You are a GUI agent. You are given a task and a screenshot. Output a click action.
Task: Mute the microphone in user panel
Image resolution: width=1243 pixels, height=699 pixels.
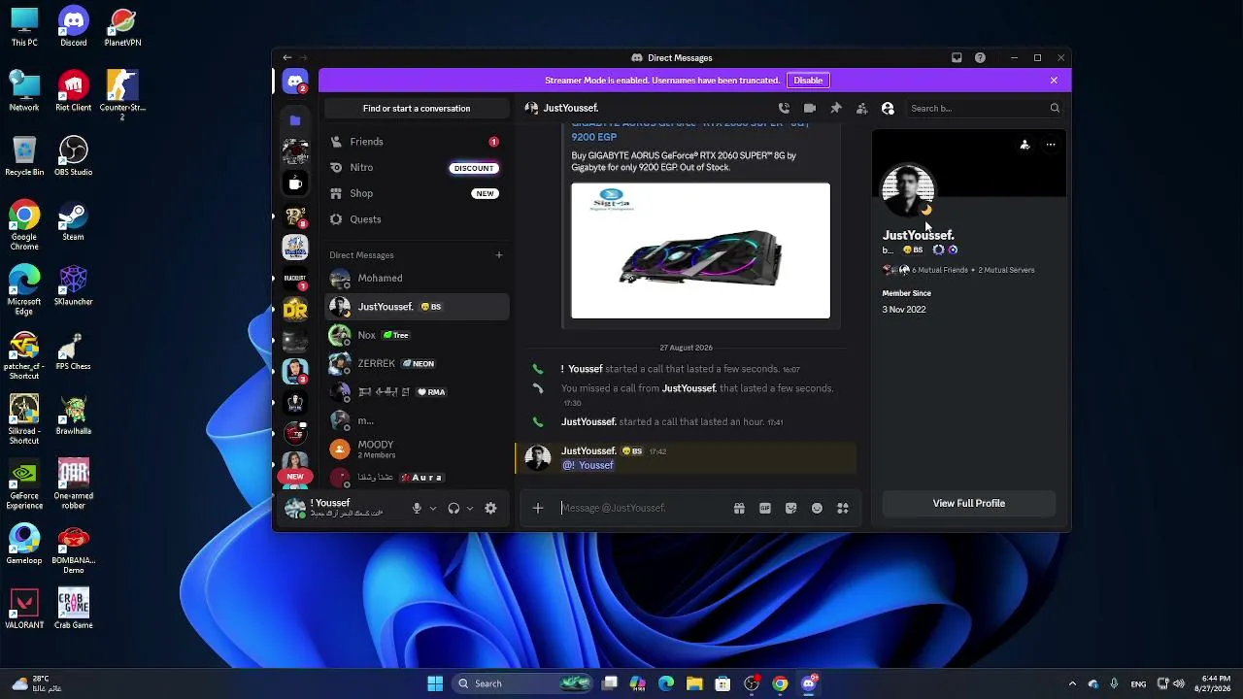(417, 508)
